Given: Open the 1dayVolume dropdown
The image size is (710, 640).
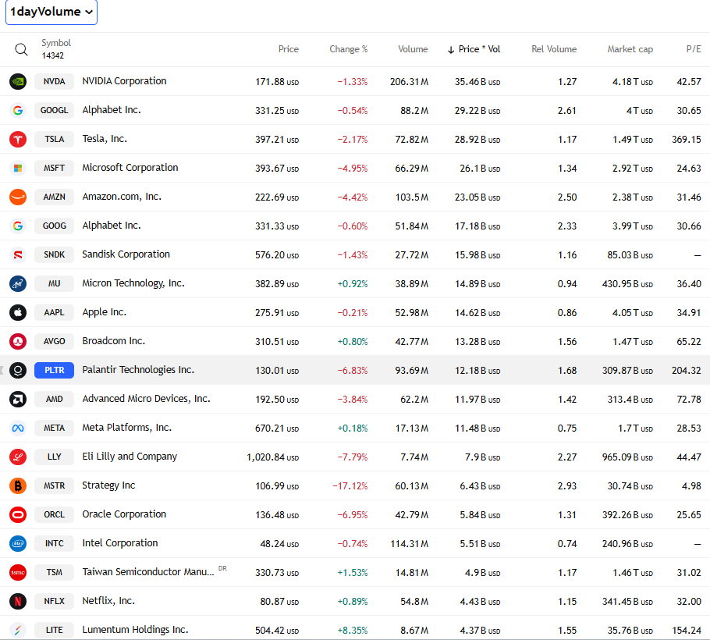Looking at the screenshot, I should [51, 12].
